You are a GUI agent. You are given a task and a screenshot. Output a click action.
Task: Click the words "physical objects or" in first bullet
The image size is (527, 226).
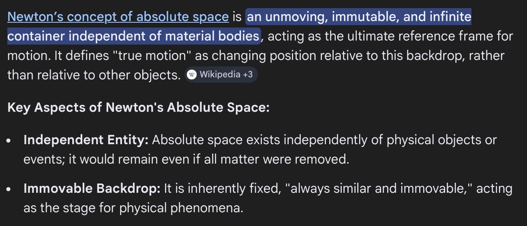point(441,140)
